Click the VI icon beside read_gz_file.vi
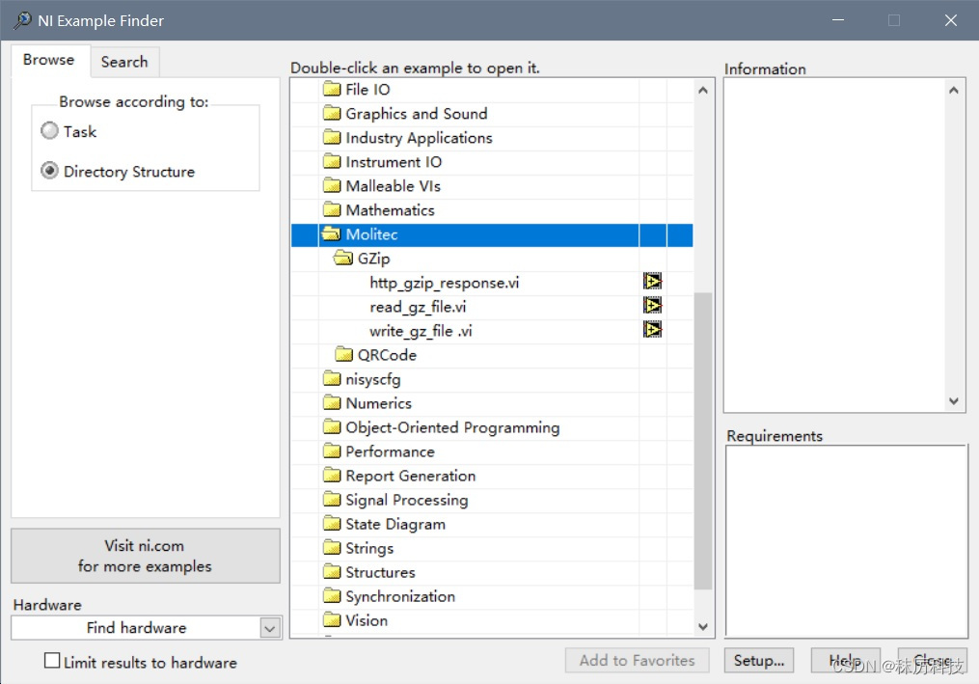The width and height of the screenshot is (979, 684). click(653, 305)
